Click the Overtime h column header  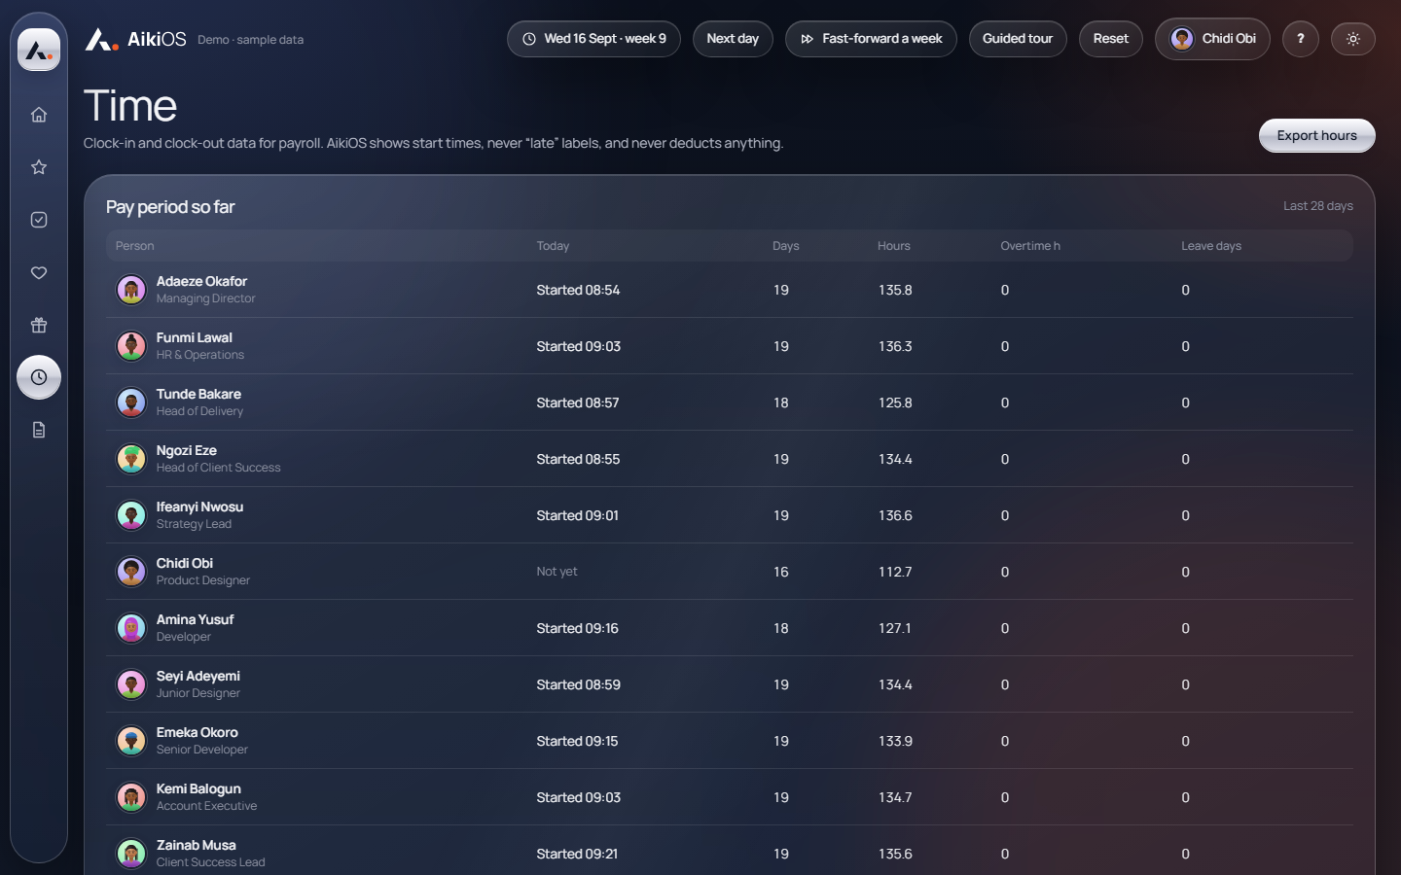coord(1030,246)
